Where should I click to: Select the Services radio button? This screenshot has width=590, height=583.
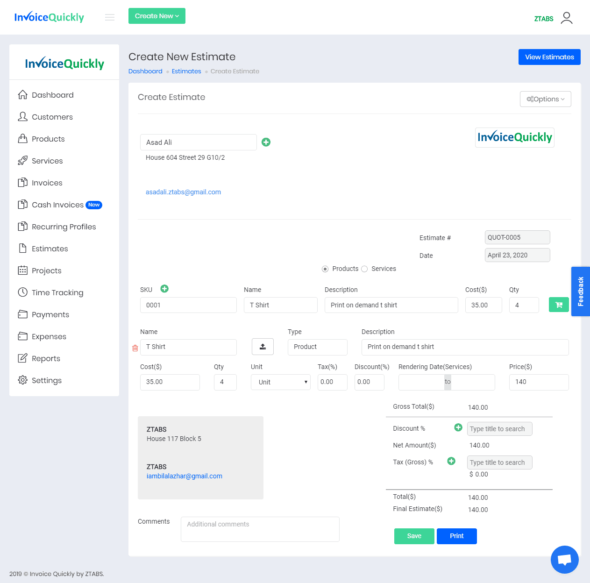tap(364, 269)
